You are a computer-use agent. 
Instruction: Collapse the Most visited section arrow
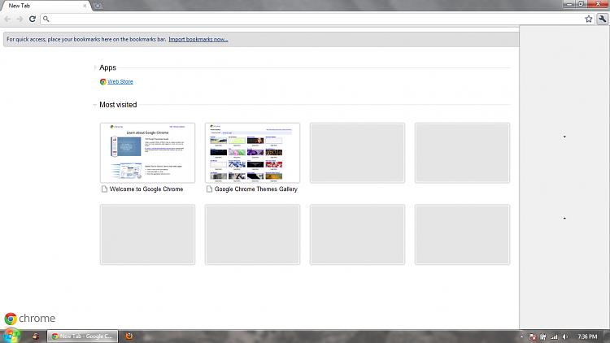94,105
